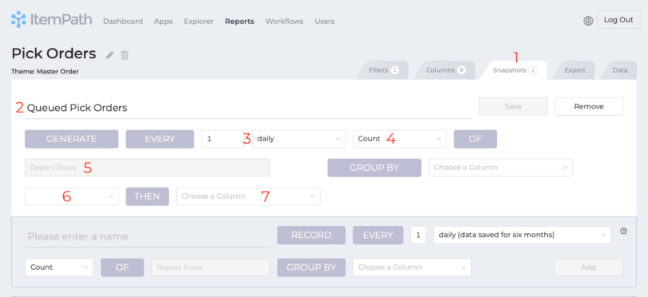Click the ItemPath logo
Viewport: 648px width, 297px height.
[52, 19]
